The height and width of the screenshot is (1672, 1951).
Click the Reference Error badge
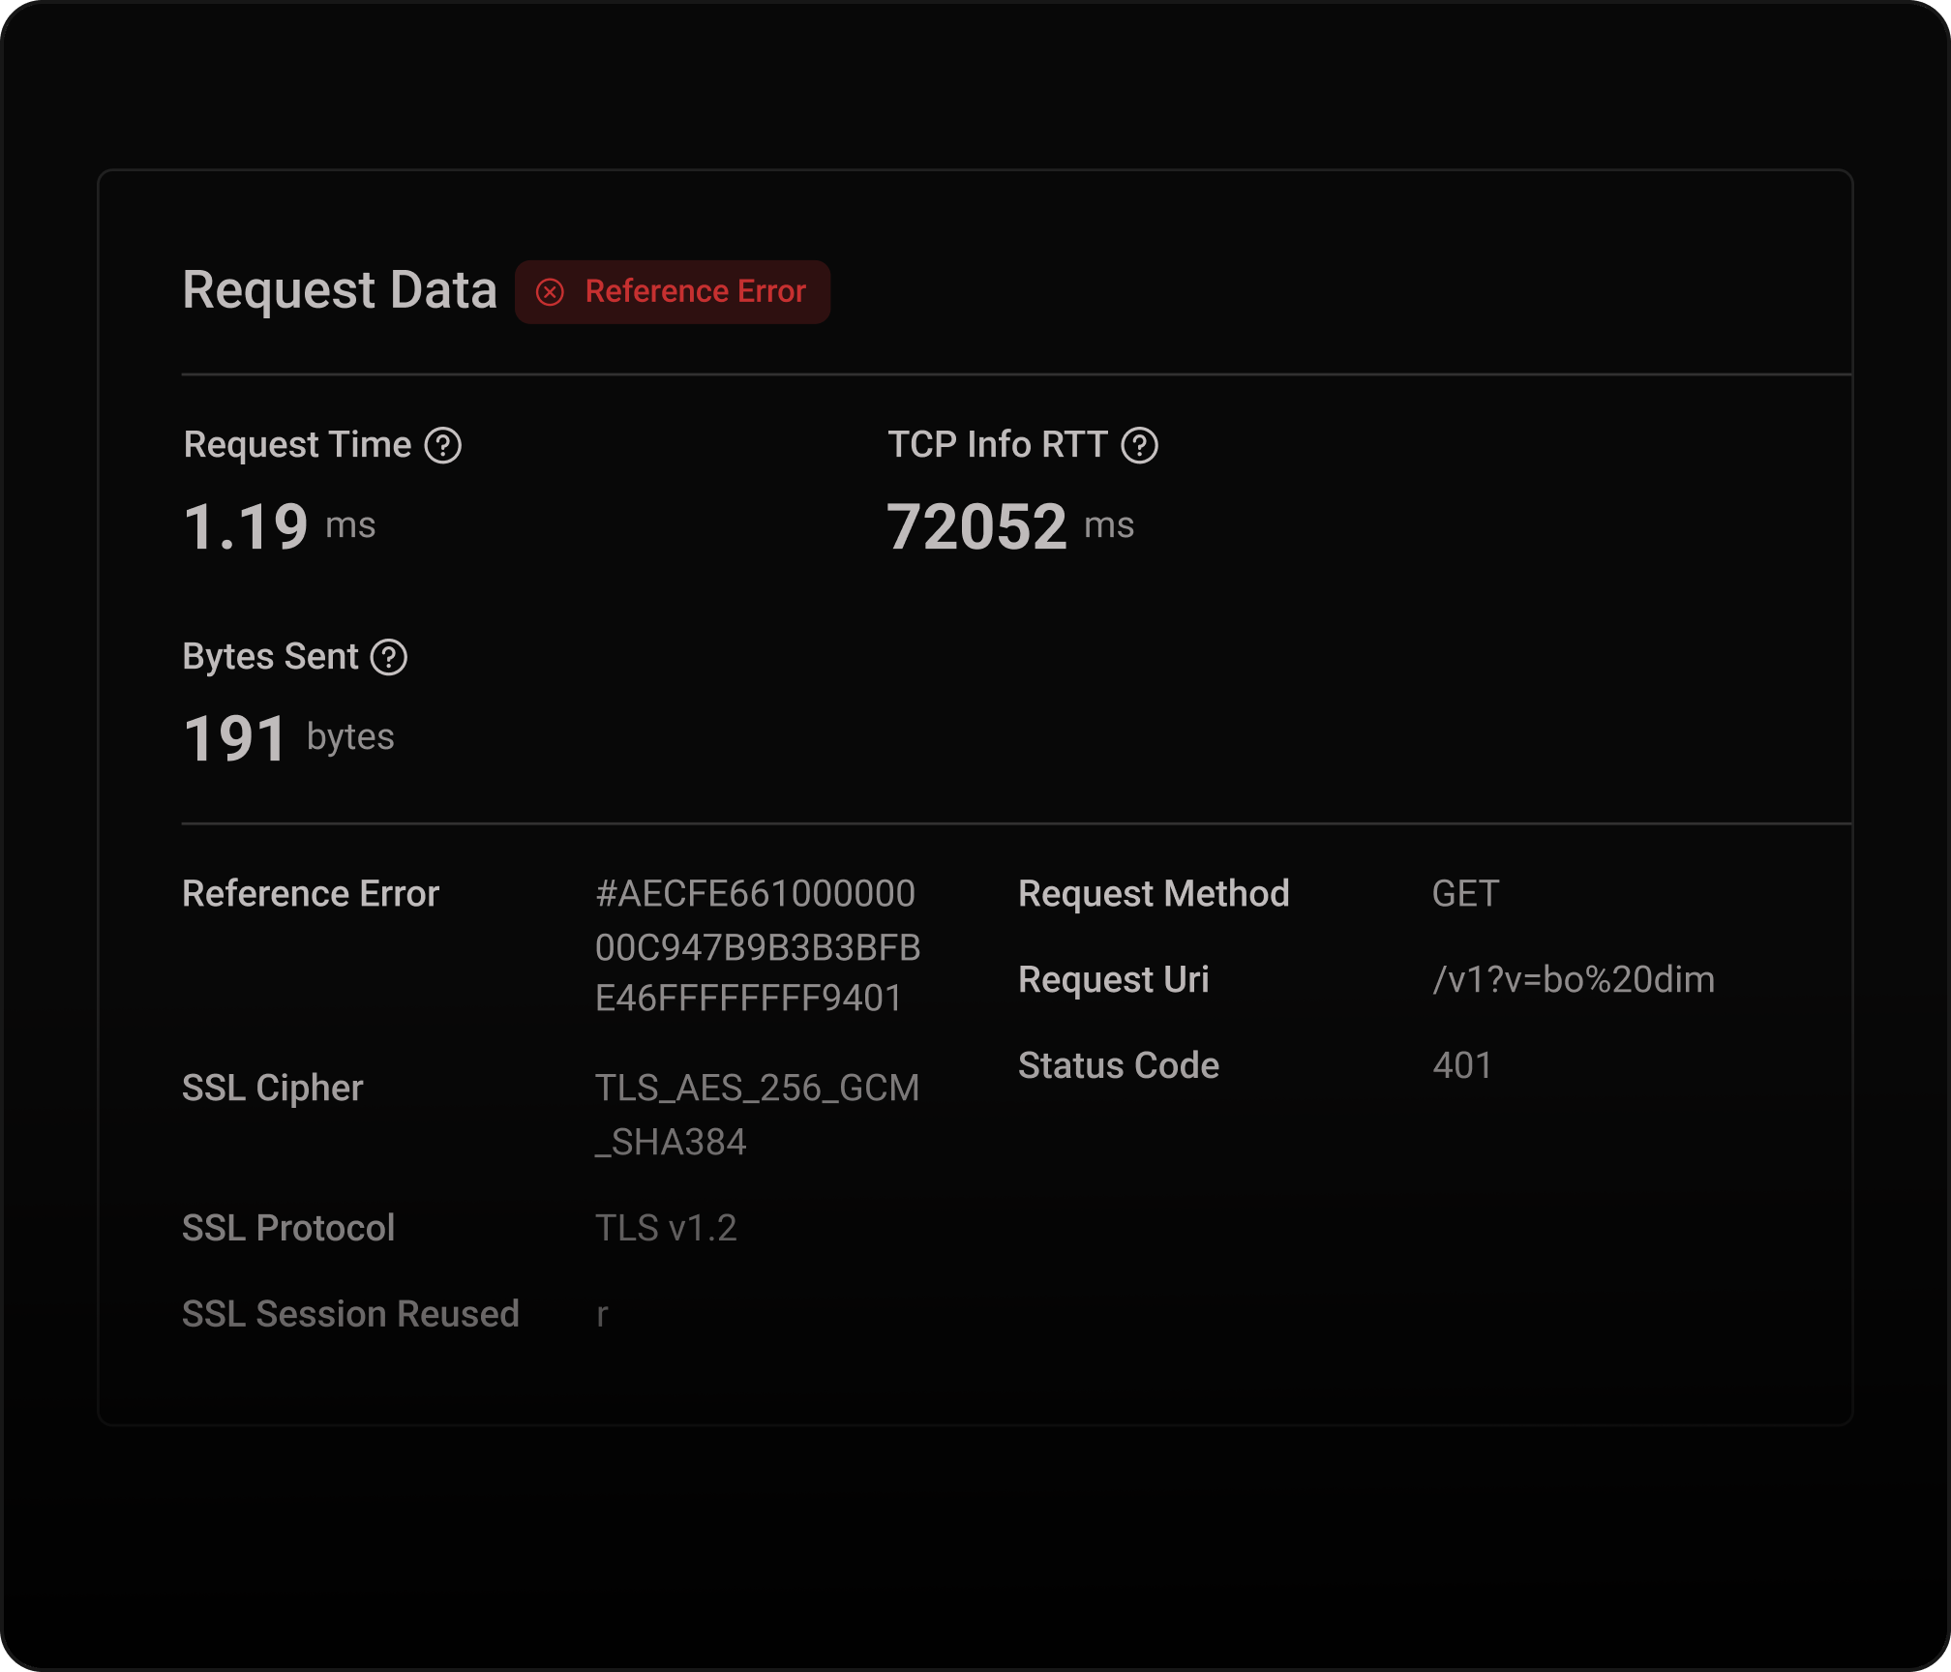[673, 292]
